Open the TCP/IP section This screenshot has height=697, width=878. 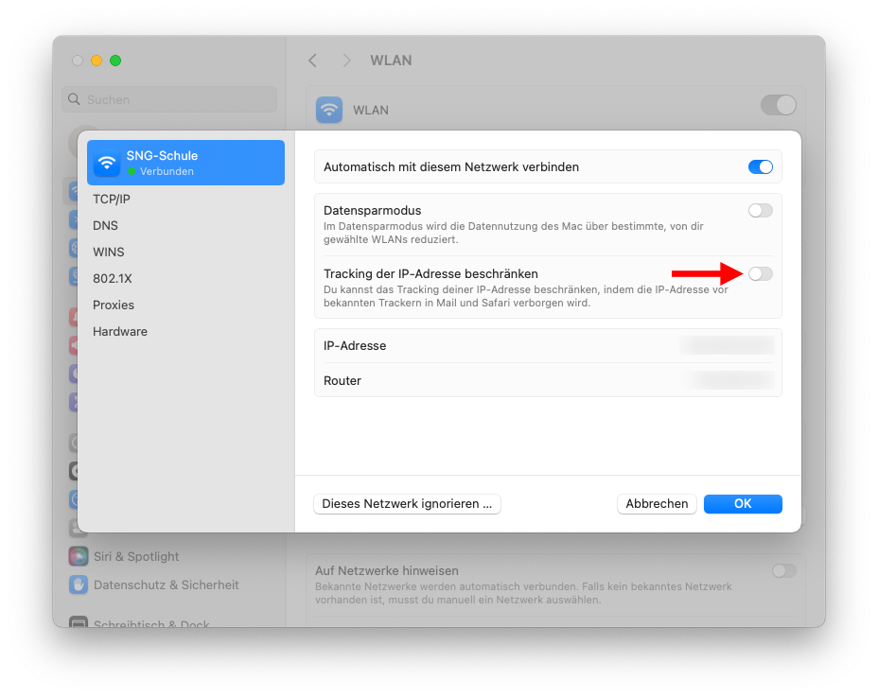point(112,200)
